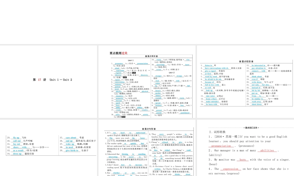Open the 重点单词 vocabulary slide thumbnail
This screenshot has width=294, height=176.
pyautogui.click(x=147, y=82)
